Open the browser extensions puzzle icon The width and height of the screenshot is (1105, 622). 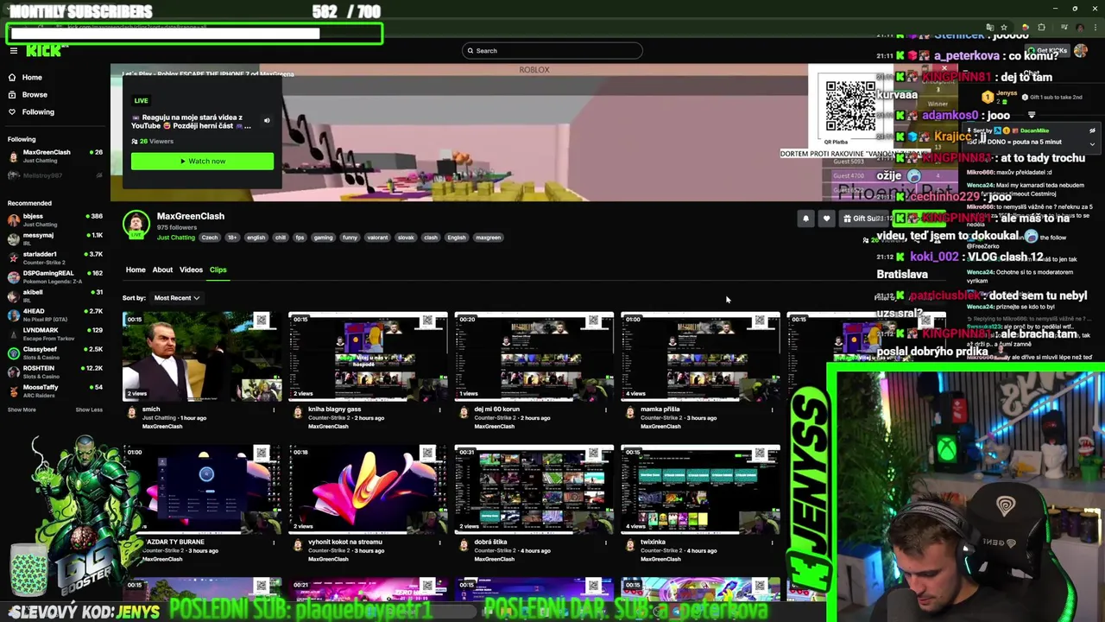coord(1041,28)
